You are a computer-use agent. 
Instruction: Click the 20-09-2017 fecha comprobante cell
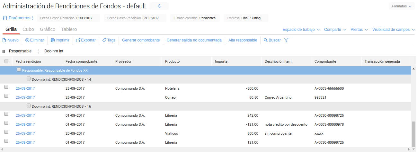[x=75, y=133]
